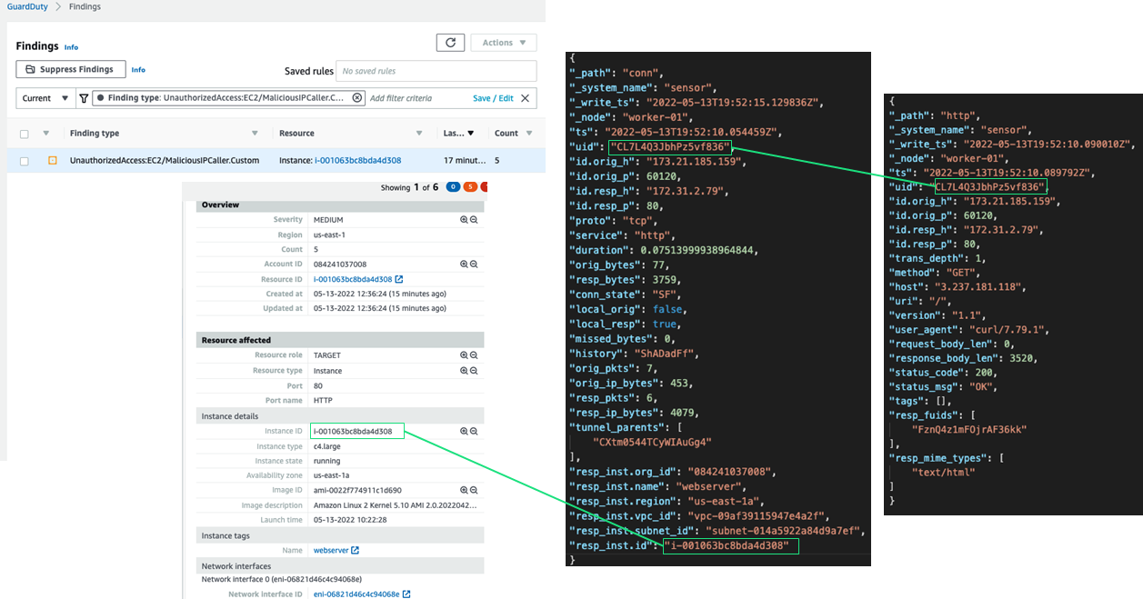Open the Save / Edit filter link
Image resolution: width=1143 pixels, height=599 pixels.
(x=493, y=98)
